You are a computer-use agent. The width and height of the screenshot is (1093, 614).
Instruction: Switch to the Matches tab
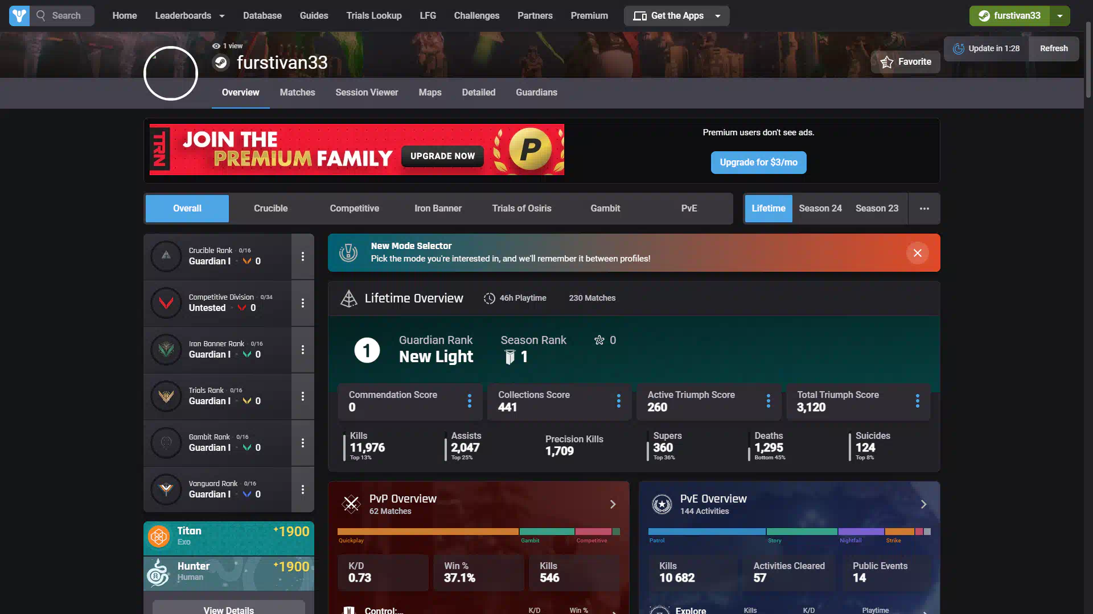(297, 93)
